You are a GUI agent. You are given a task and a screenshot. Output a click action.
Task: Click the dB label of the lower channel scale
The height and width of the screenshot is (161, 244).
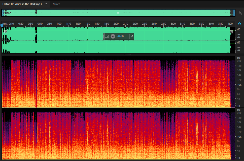(x=238, y=42)
